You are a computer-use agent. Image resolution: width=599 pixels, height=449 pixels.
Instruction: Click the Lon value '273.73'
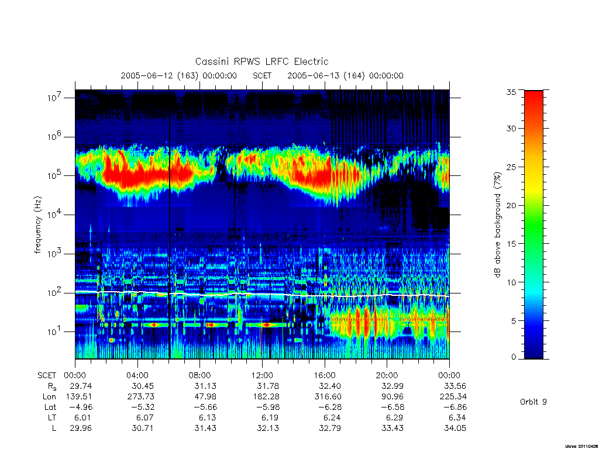[x=141, y=396]
